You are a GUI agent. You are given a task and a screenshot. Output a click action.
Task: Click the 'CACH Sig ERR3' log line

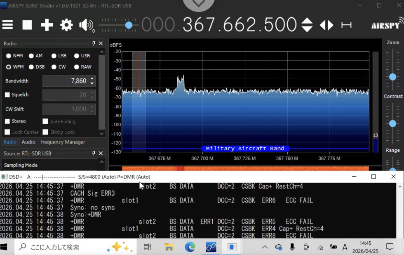pyautogui.click(x=92, y=194)
